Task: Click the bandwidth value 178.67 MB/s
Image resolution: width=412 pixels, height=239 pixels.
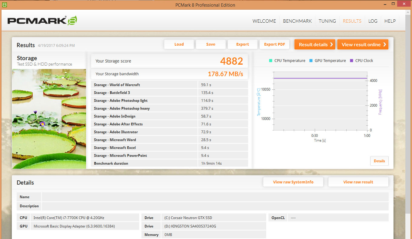Action: pyautogui.click(x=225, y=74)
